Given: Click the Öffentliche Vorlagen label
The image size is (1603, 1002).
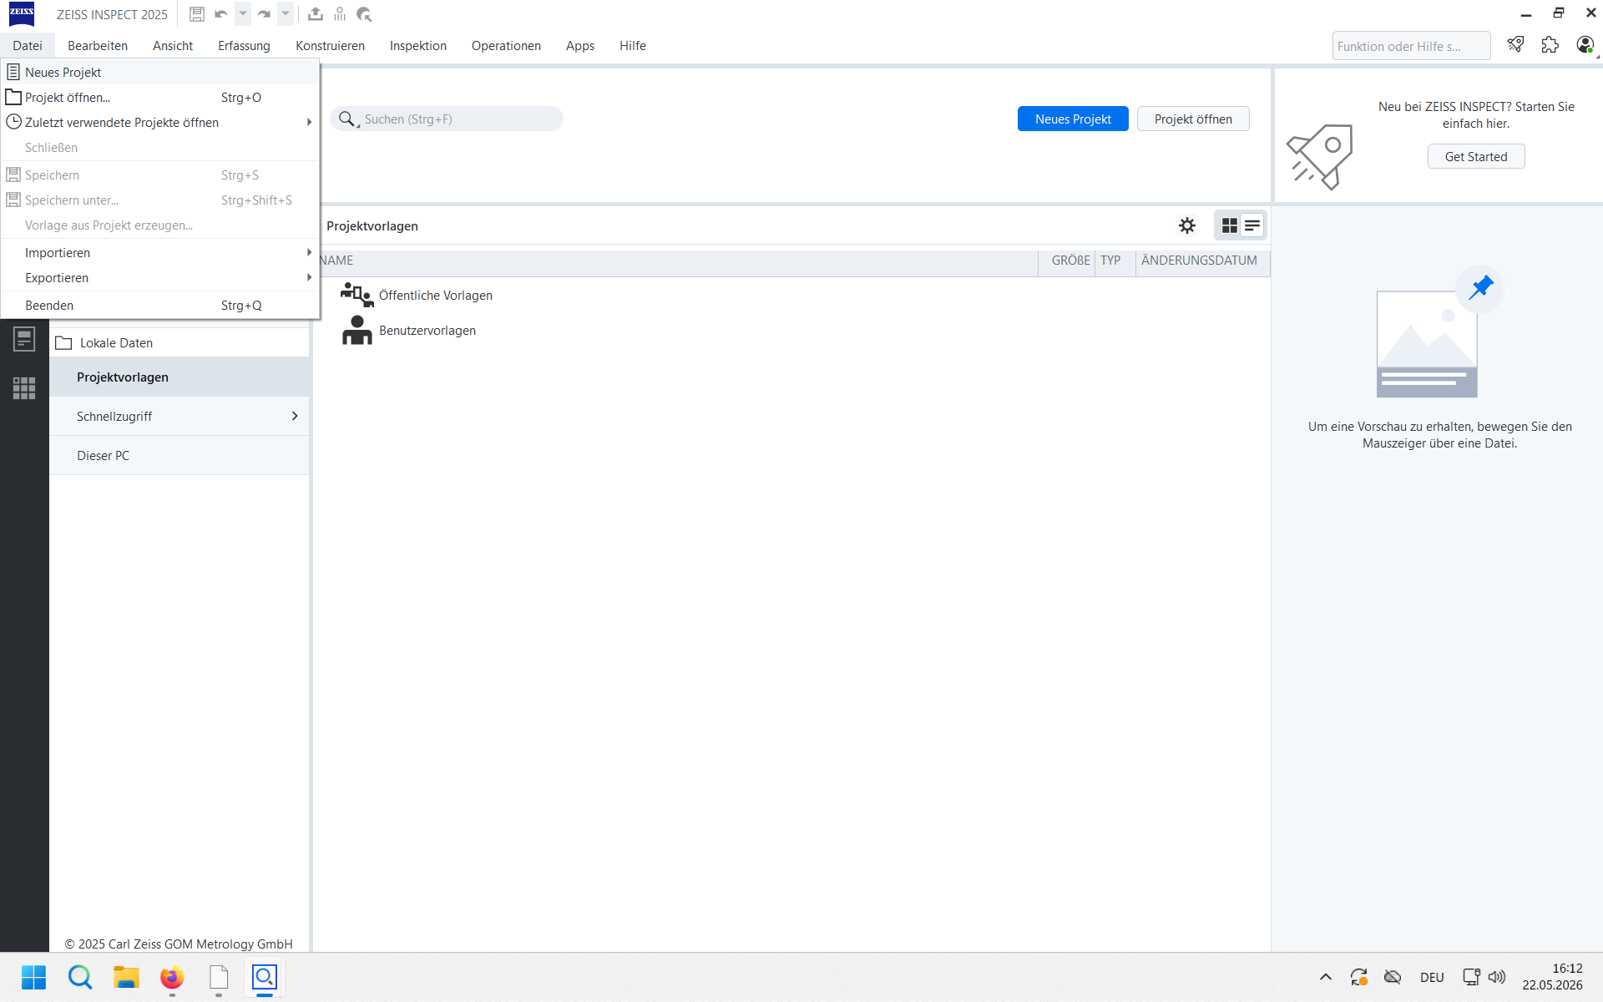Looking at the screenshot, I should [x=436, y=295].
